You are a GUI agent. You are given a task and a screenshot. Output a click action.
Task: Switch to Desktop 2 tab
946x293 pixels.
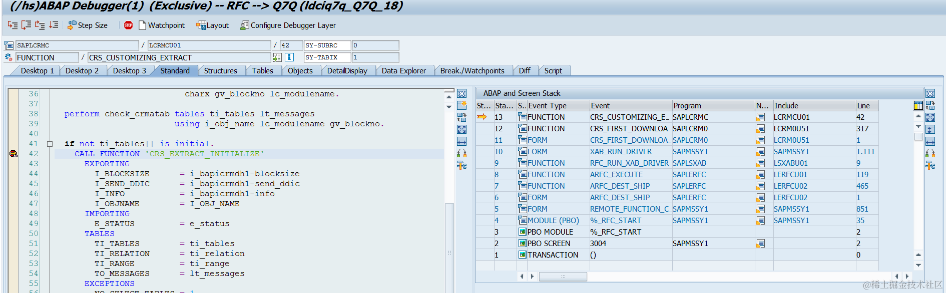[82, 70]
